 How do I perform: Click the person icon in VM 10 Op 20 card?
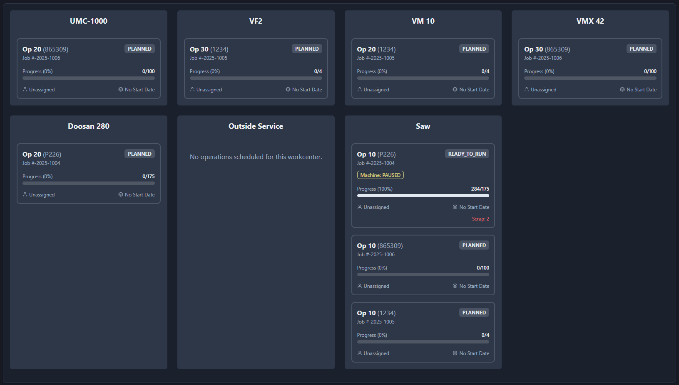(x=360, y=89)
